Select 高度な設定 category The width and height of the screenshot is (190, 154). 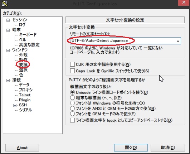click(x=29, y=45)
